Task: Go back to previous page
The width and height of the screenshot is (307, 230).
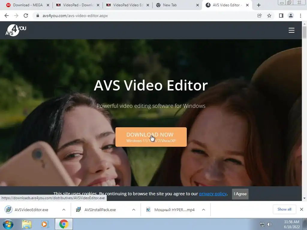Action: pyautogui.click(x=7, y=16)
